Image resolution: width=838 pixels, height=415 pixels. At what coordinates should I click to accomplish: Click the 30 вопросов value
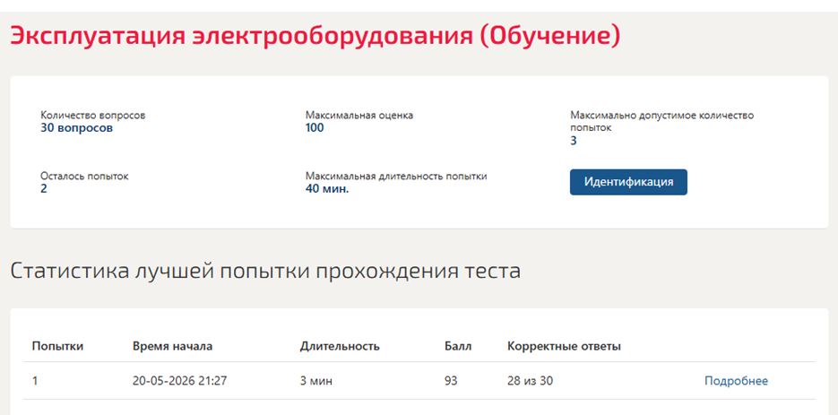(x=76, y=128)
